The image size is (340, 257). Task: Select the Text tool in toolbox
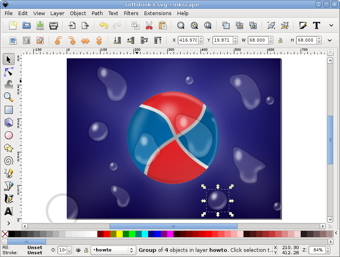[9, 211]
